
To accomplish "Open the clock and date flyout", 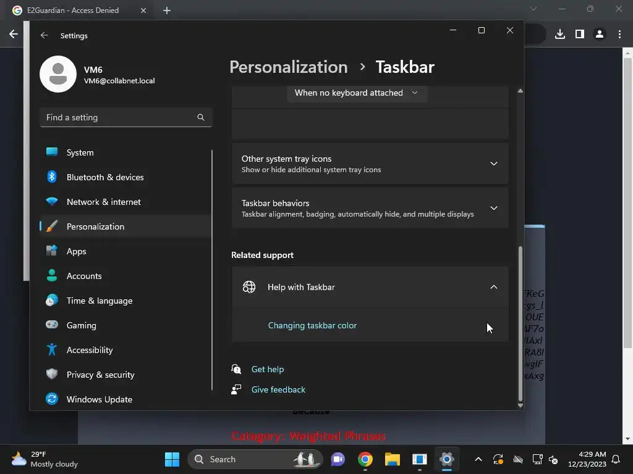I will tap(587, 459).
